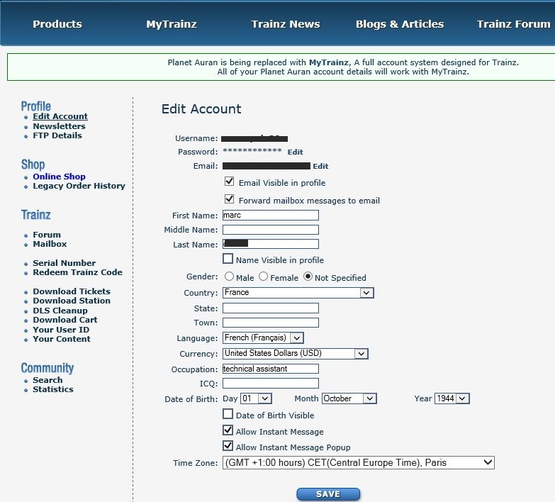The width and height of the screenshot is (555, 502).
Task: Click into the Town field
Action: [271, 323]
